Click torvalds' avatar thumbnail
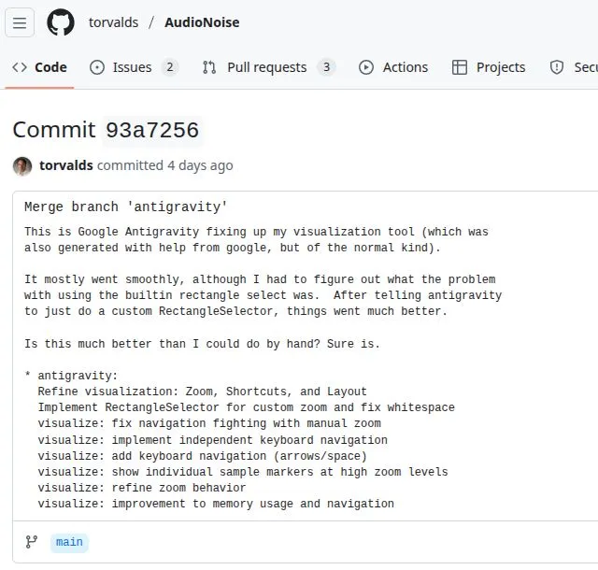 (22, 166)
